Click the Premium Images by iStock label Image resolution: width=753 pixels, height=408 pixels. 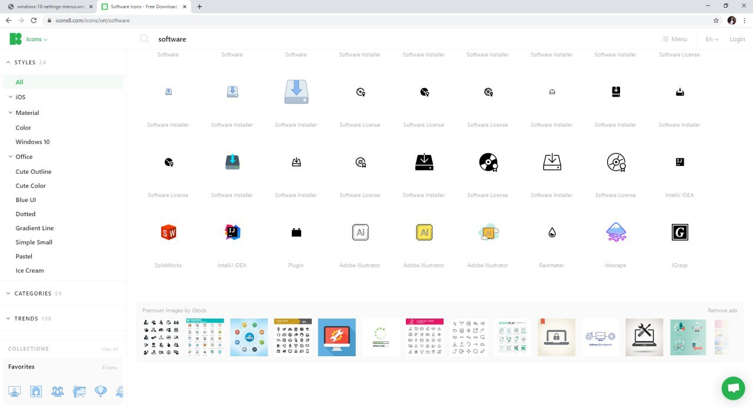click(x=174, y=311)
